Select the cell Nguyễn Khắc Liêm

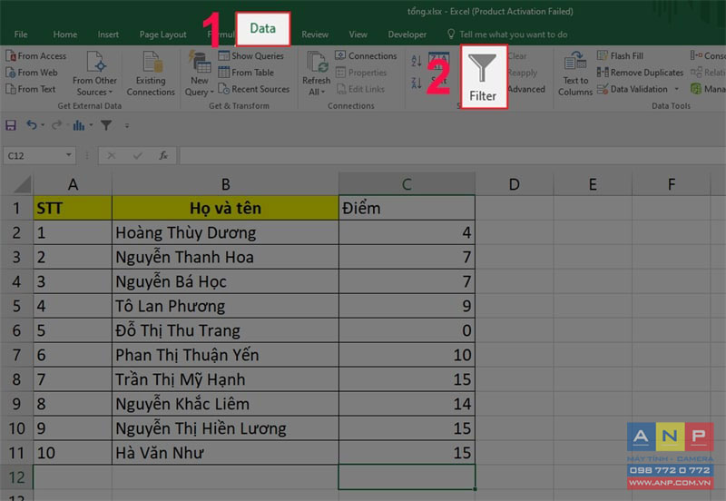(225, 404)
